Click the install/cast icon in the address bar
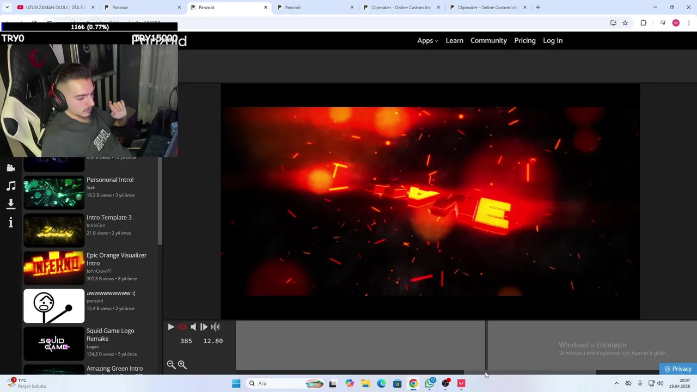 [x=613, y=23]
